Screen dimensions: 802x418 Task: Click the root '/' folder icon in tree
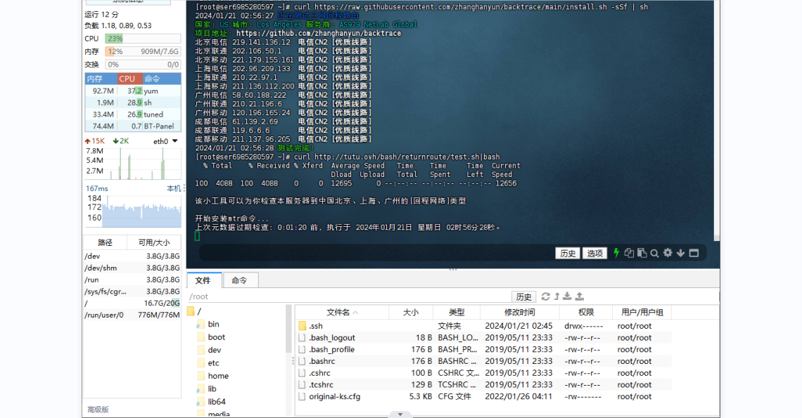pos(191,311)
